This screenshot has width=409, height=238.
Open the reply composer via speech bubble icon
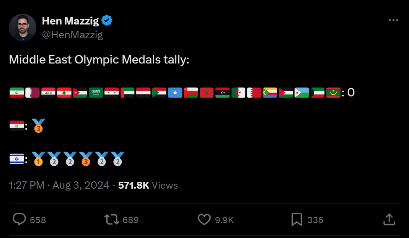(20, 219)
